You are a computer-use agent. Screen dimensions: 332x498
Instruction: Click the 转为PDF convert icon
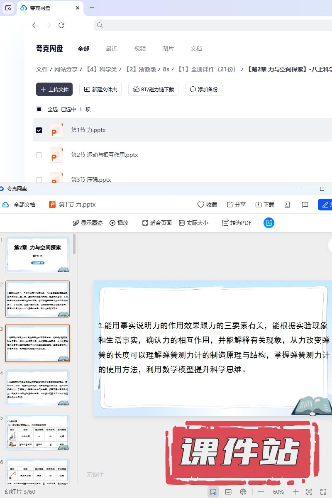tap(225, 223)
